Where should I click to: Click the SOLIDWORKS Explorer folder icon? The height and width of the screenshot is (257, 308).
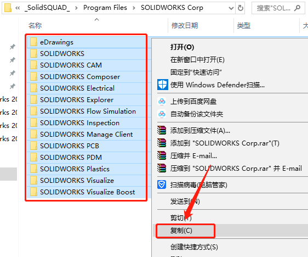point(33,99)
